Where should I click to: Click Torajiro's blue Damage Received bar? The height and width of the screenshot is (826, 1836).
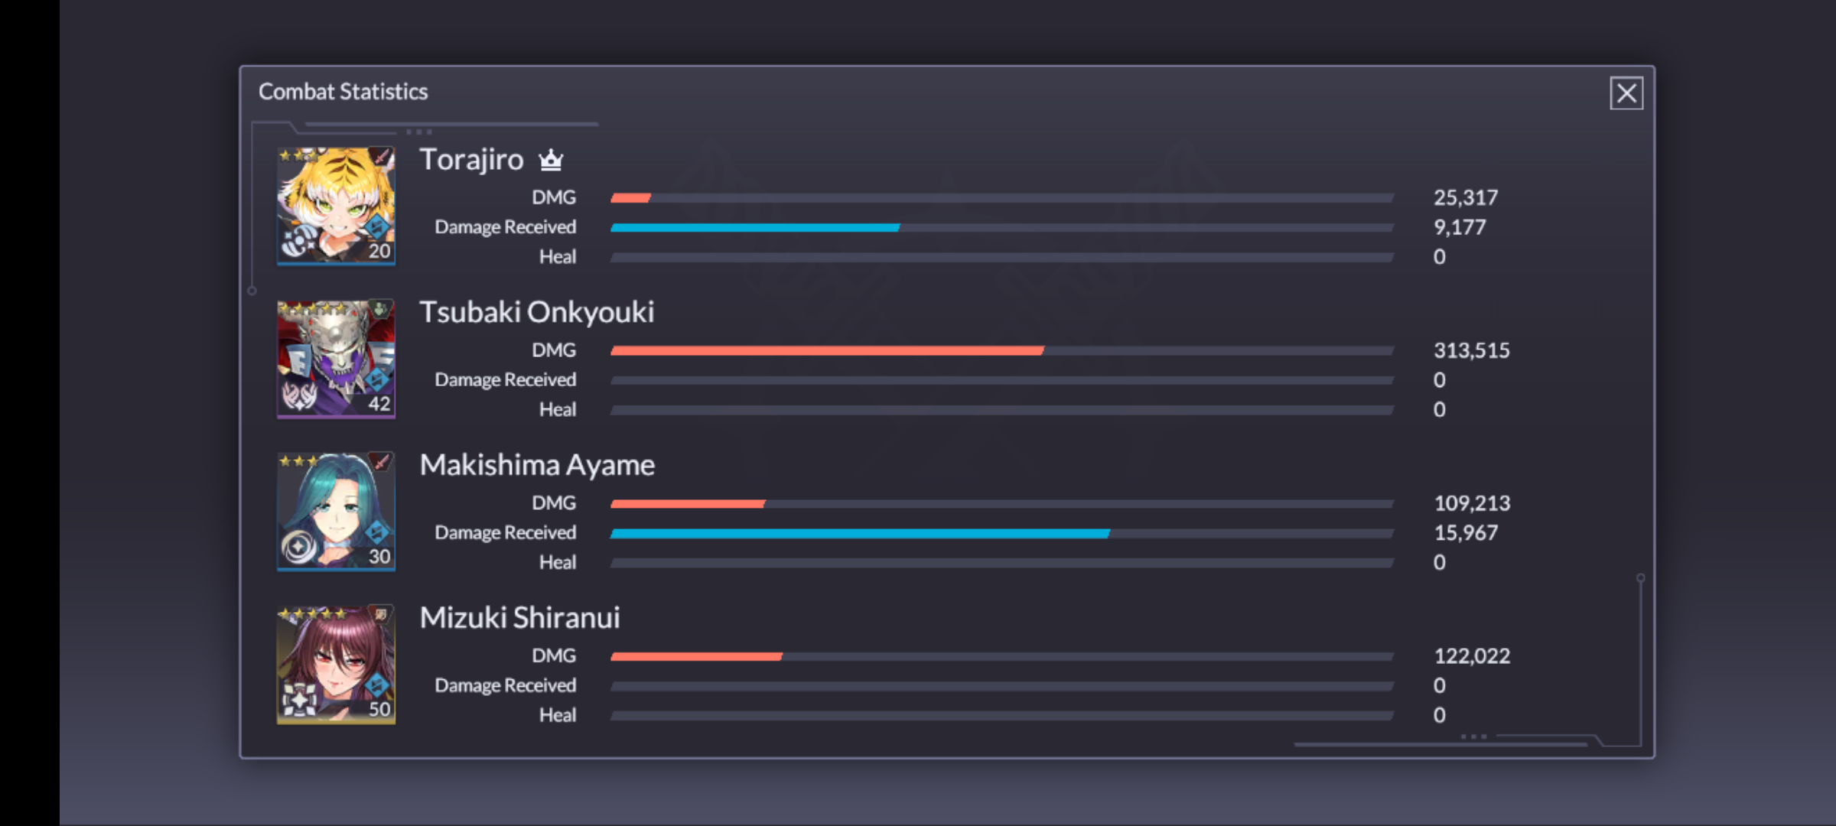[754, 227]
